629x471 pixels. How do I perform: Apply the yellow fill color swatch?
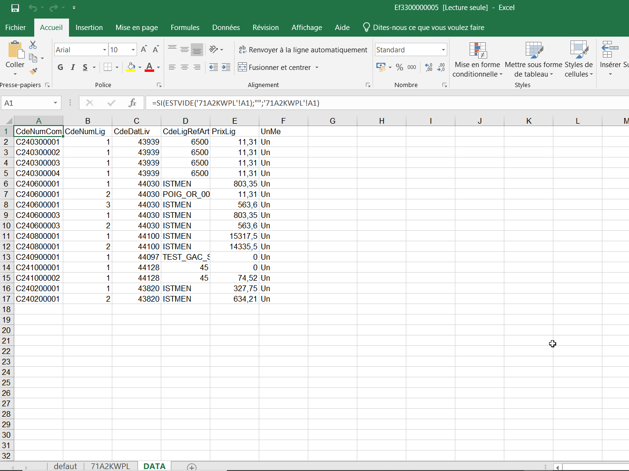131,68
